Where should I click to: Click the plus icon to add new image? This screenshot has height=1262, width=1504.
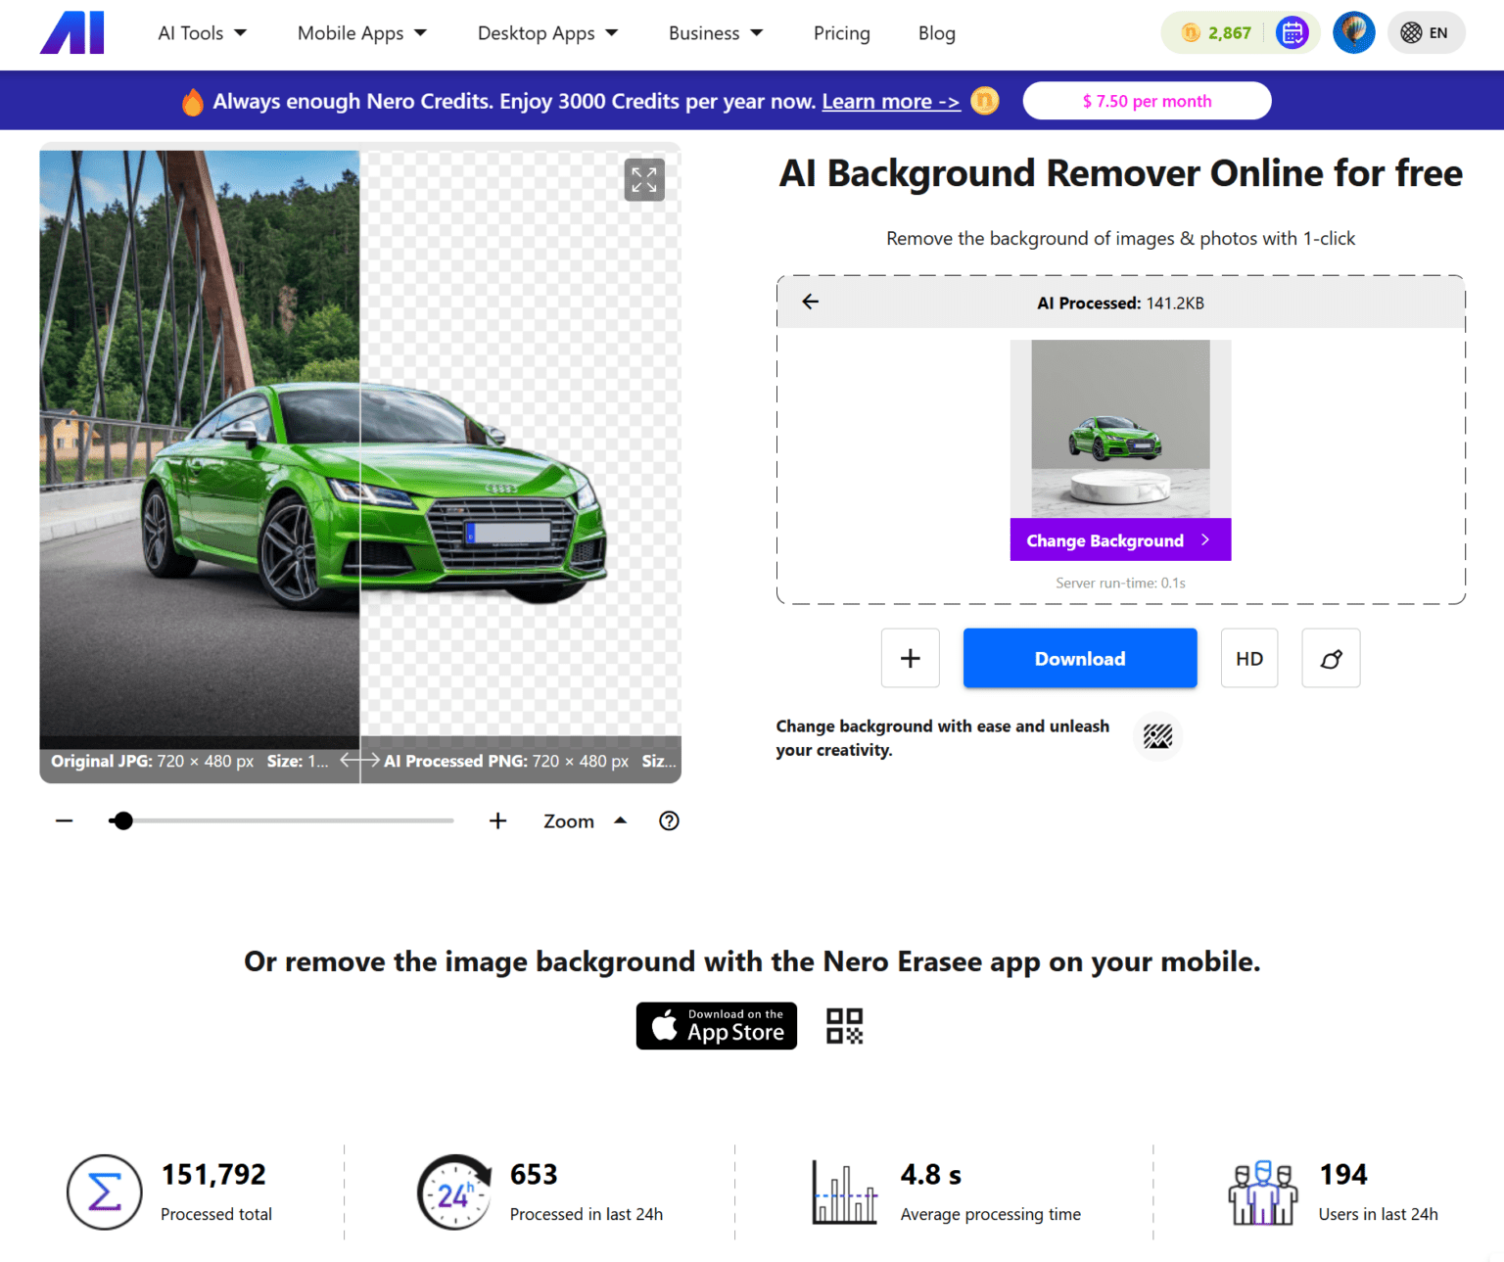click(910, 657)
